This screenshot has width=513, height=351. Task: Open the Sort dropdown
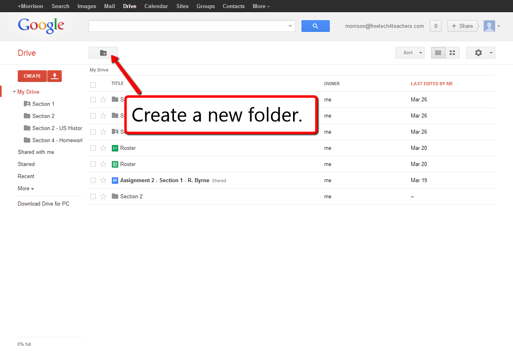click(410, 53)
